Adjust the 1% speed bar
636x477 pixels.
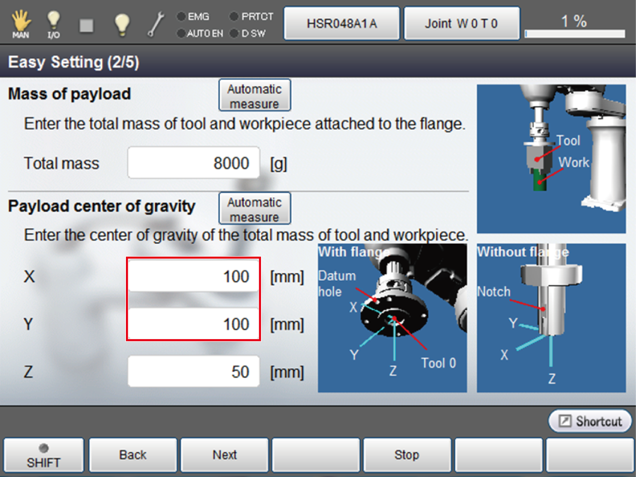point(574,33)
